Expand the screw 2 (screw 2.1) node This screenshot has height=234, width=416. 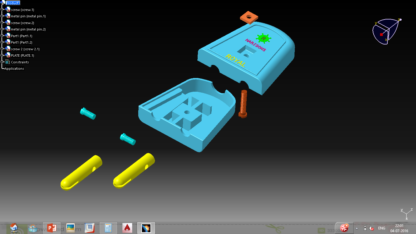coord(2,49)
